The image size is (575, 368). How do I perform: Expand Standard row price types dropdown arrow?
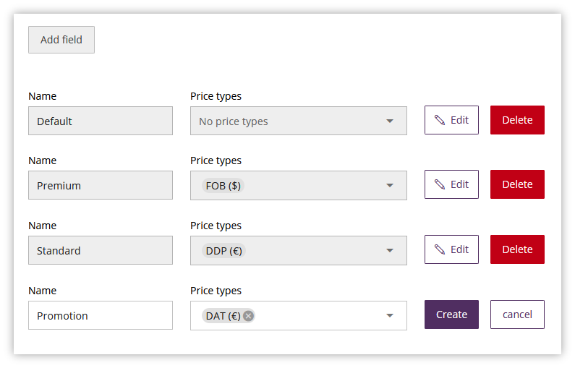390,250
